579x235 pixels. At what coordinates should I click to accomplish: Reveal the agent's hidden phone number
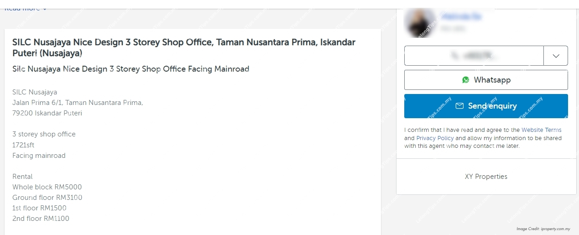tap(474, 56)
